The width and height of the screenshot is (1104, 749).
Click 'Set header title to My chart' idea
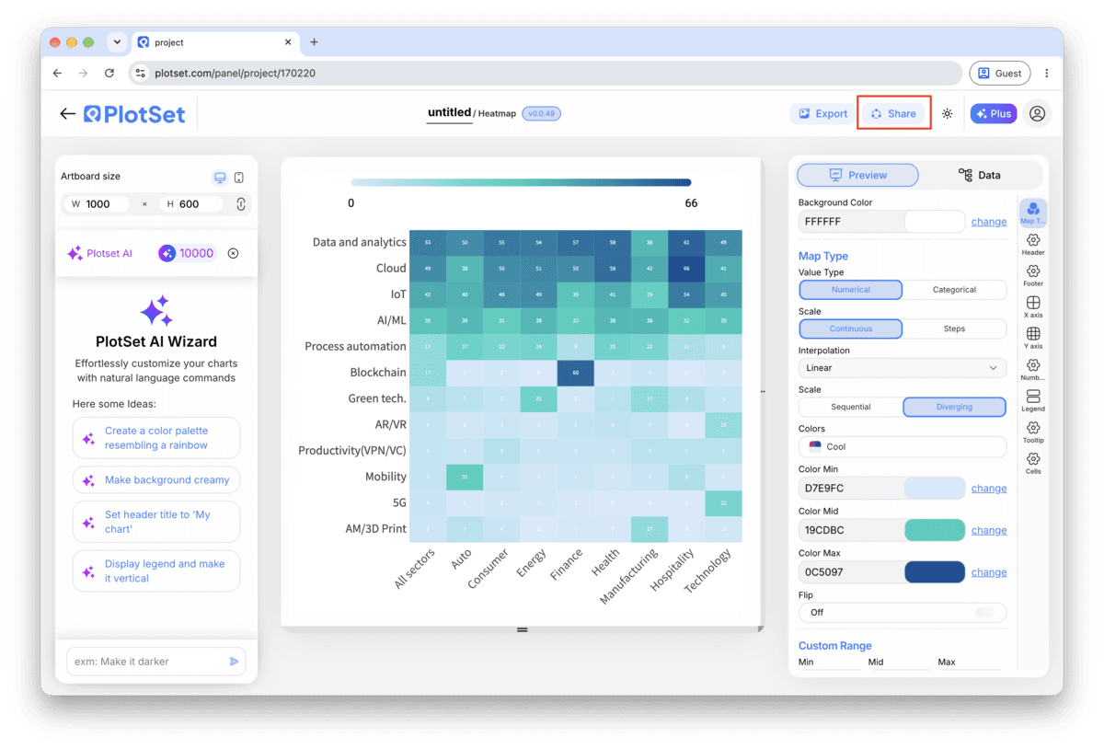(156, 522)
